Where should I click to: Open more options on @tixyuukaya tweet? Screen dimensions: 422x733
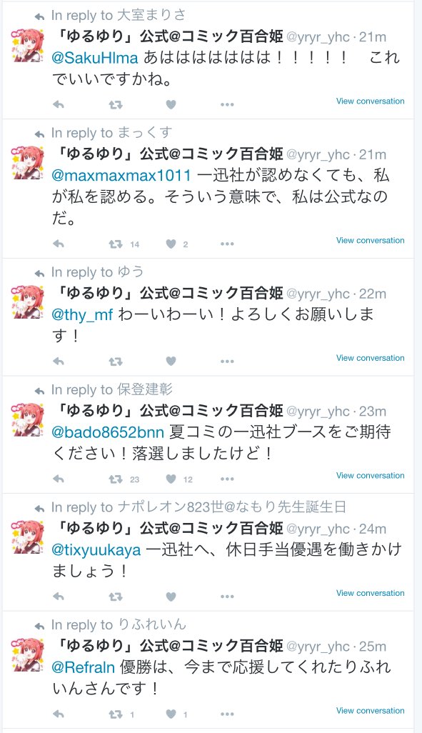tap(227, 597)
